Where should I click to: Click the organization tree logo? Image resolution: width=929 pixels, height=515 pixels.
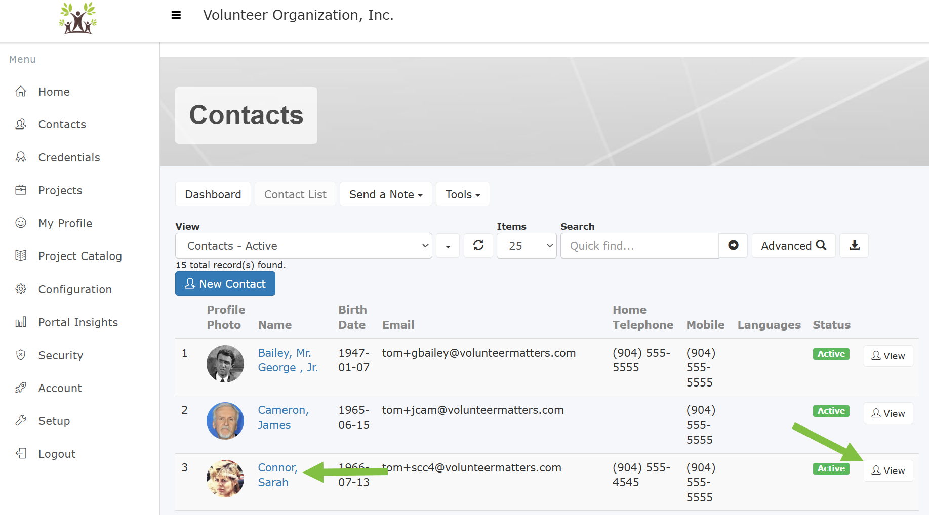[77, 18]
